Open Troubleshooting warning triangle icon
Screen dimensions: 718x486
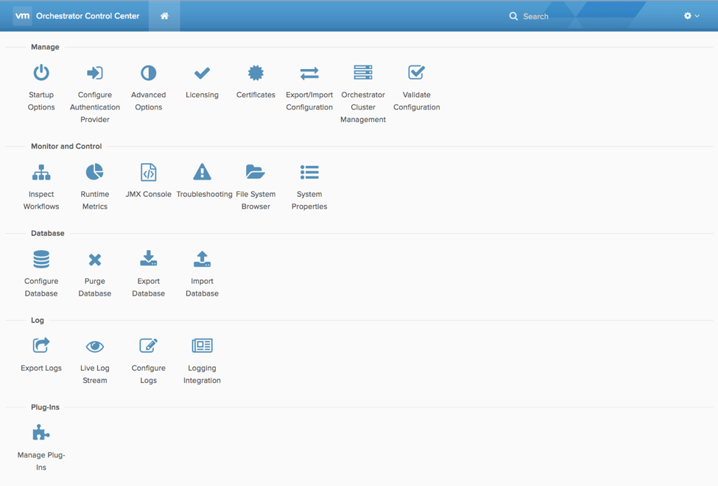[202, 172]
